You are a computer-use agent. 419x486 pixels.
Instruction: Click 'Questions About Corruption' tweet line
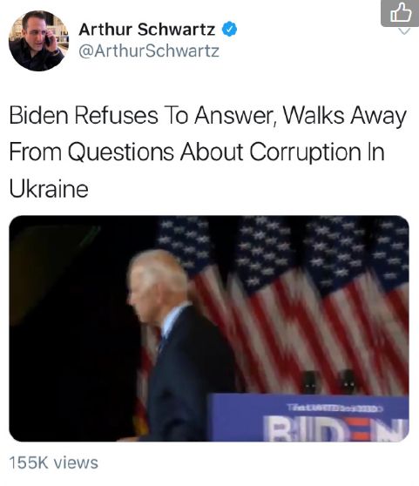[x=212, y=152]
